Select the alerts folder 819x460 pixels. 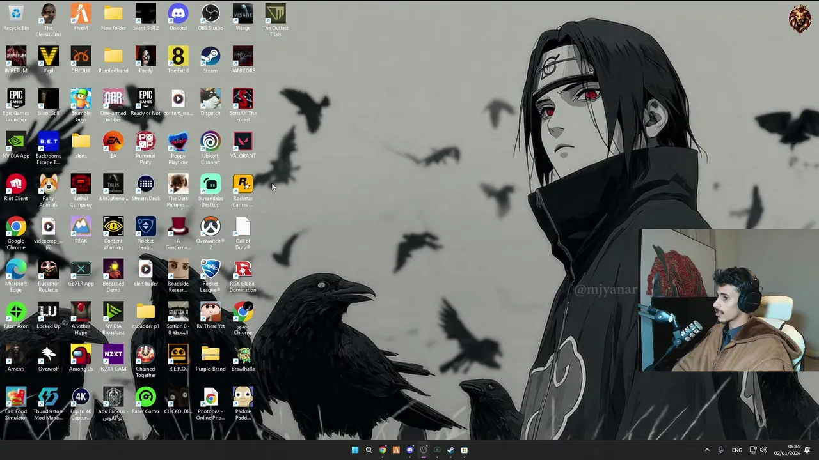coord(81,146)
